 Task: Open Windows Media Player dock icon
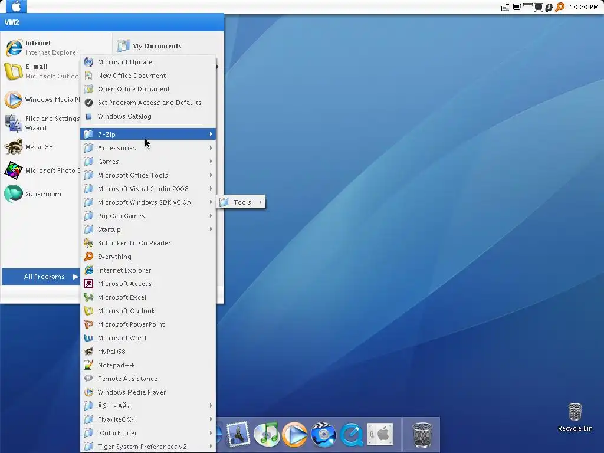[295, 435]
